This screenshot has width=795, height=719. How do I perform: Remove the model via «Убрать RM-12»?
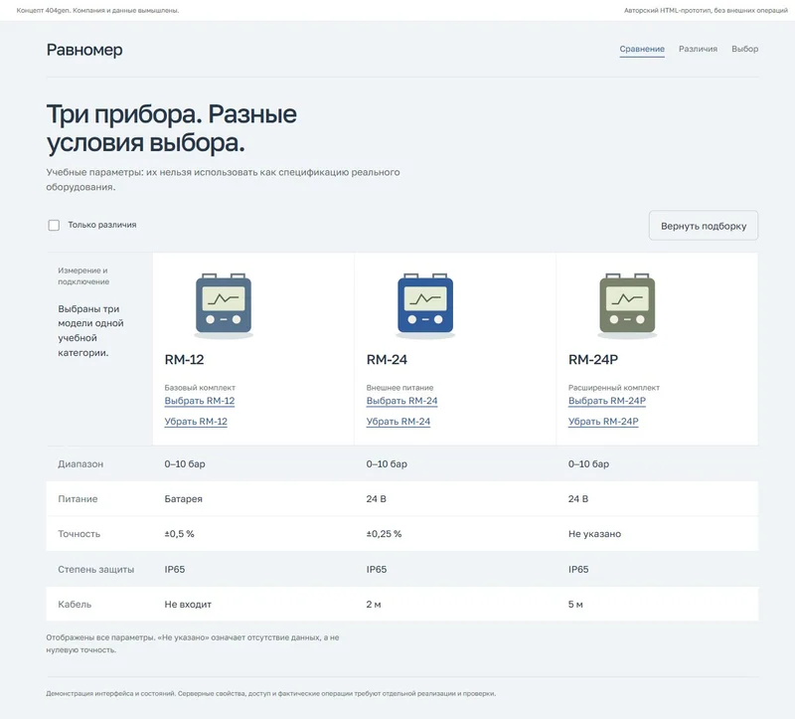pyautogui.click(x=196, y=422)
